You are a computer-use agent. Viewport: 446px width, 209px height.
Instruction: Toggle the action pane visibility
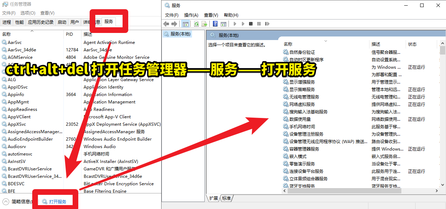pos(224,23)
